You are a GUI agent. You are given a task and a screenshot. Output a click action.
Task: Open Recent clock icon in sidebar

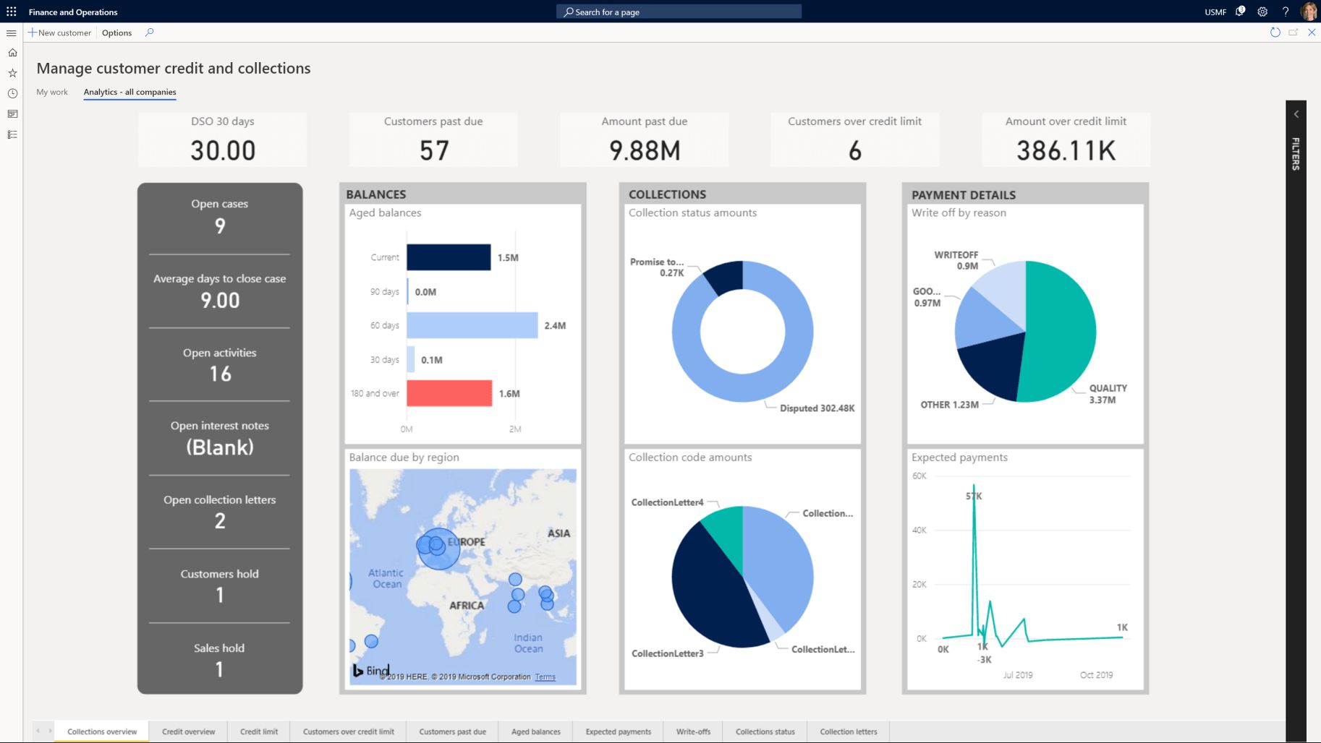12,93
